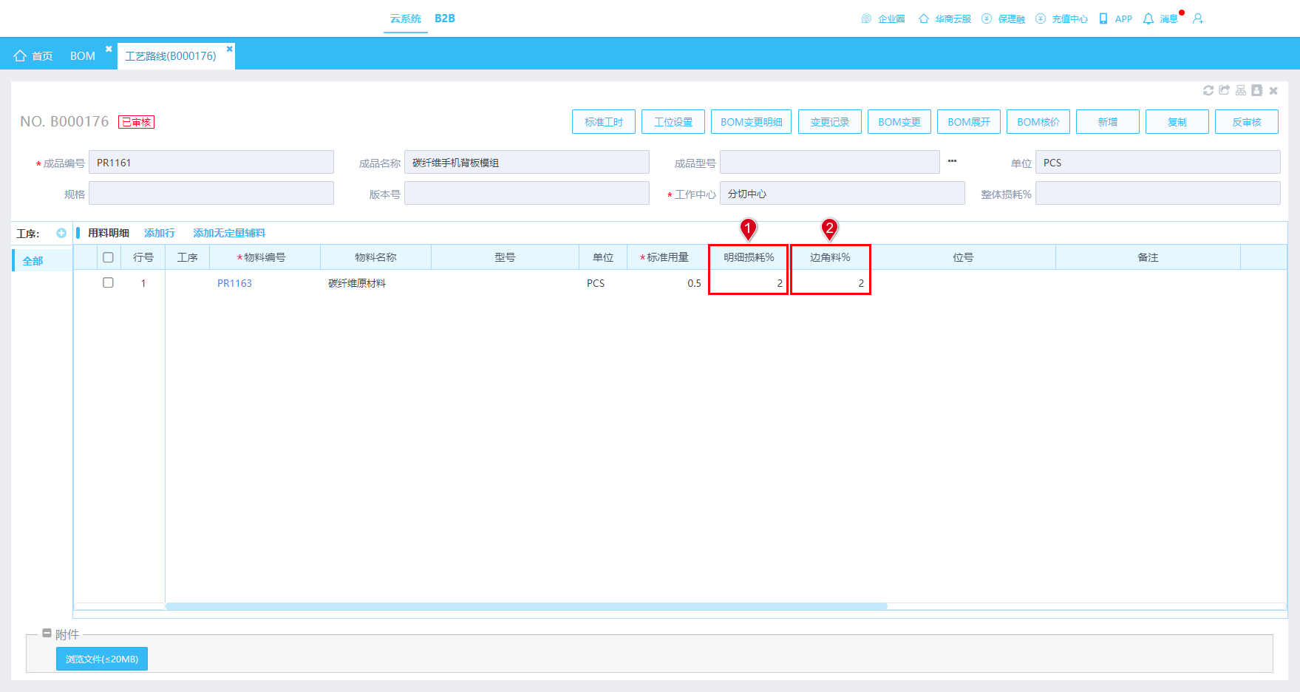Click the BOM核价 button
1300x692 pixels.
(x=1038, y=122)
